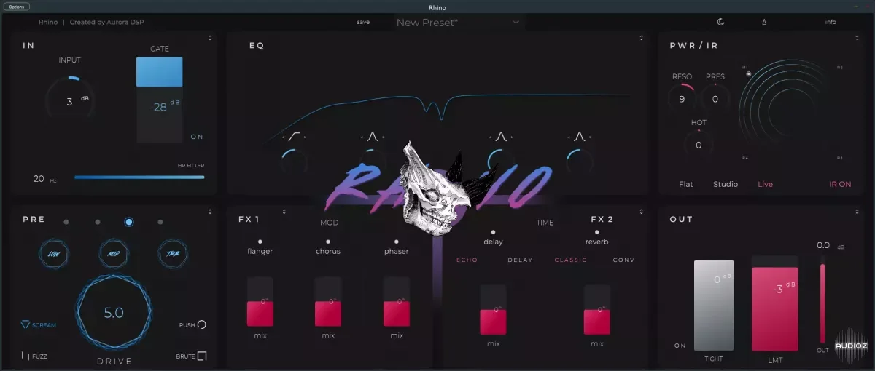The width and height of the screenshot is (875, 371).
Task: Select the Studio power amp mode
Action: point(726,184)
